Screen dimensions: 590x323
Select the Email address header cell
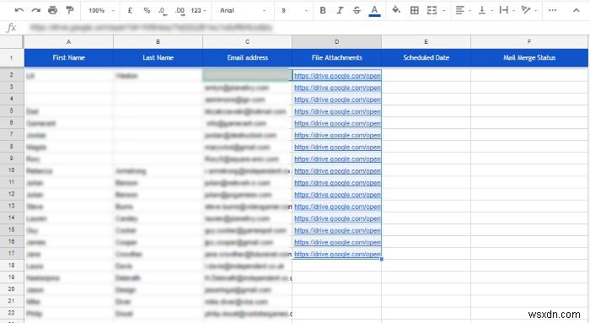pos(247,57)
